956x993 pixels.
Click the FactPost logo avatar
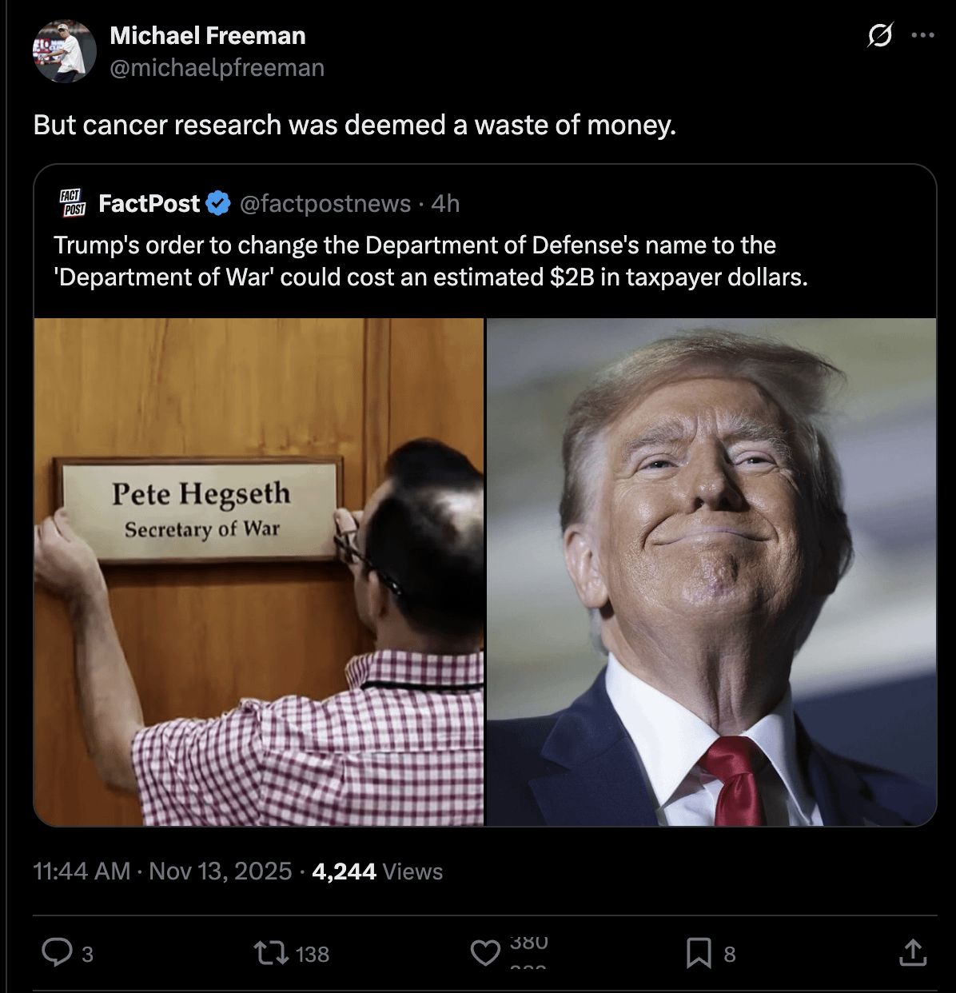click(x=73, y=203)
